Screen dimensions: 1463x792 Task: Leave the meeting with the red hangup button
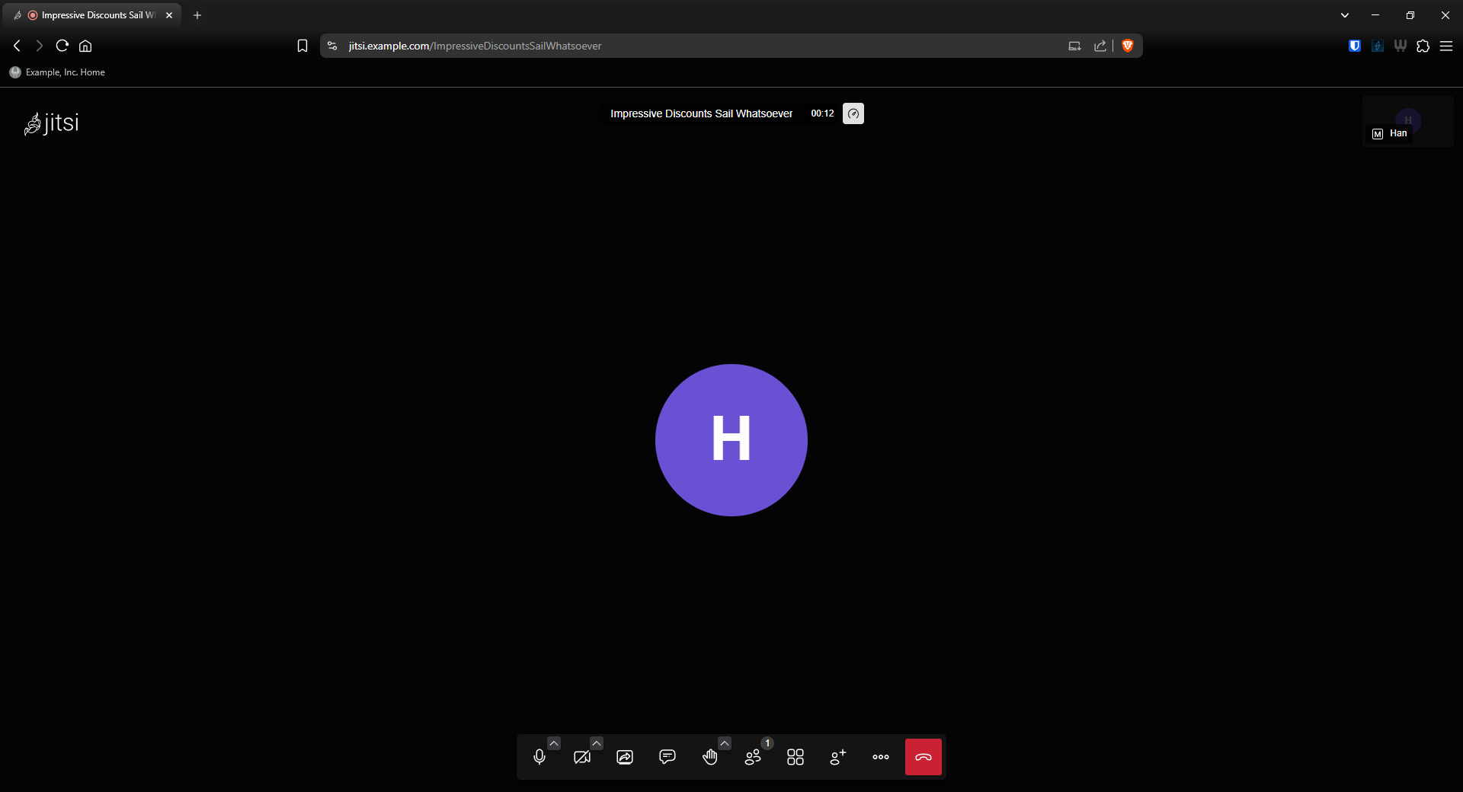[x=924, y=757]
